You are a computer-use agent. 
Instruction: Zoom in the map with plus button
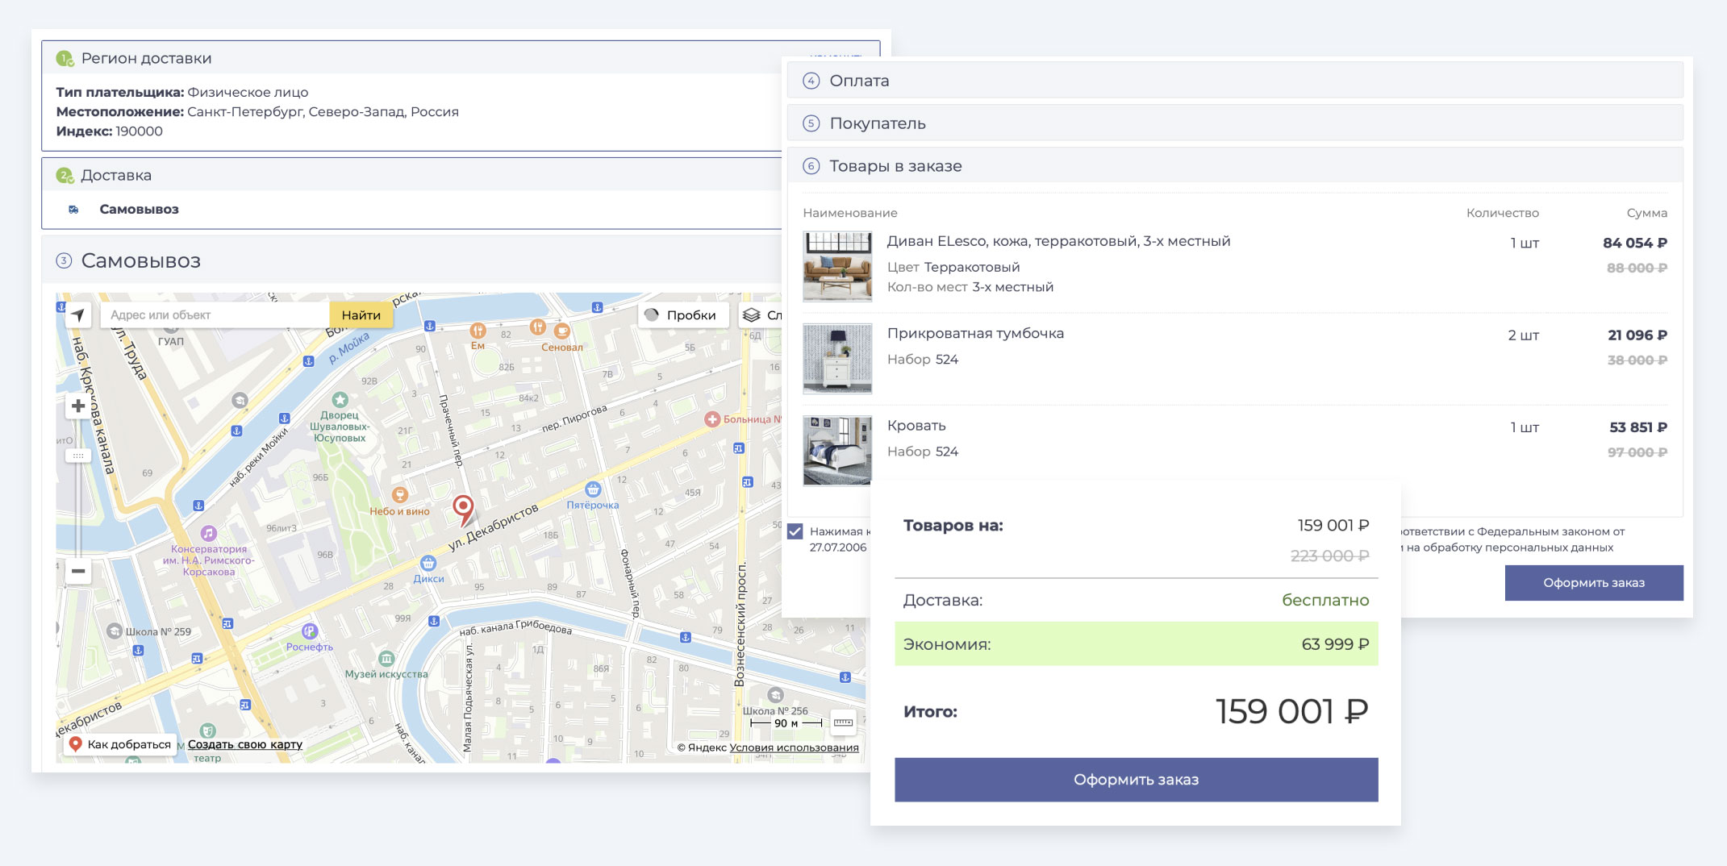[78, 406]
